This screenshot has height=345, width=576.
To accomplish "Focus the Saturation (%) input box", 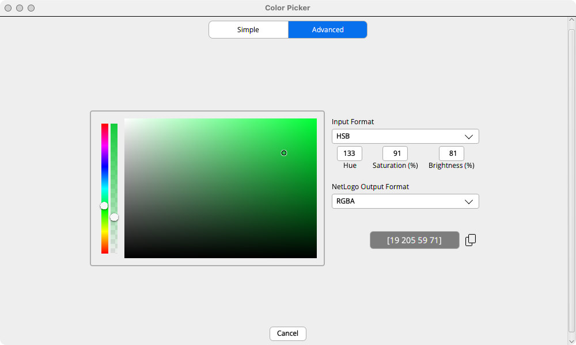I will [x=395, y=154].
